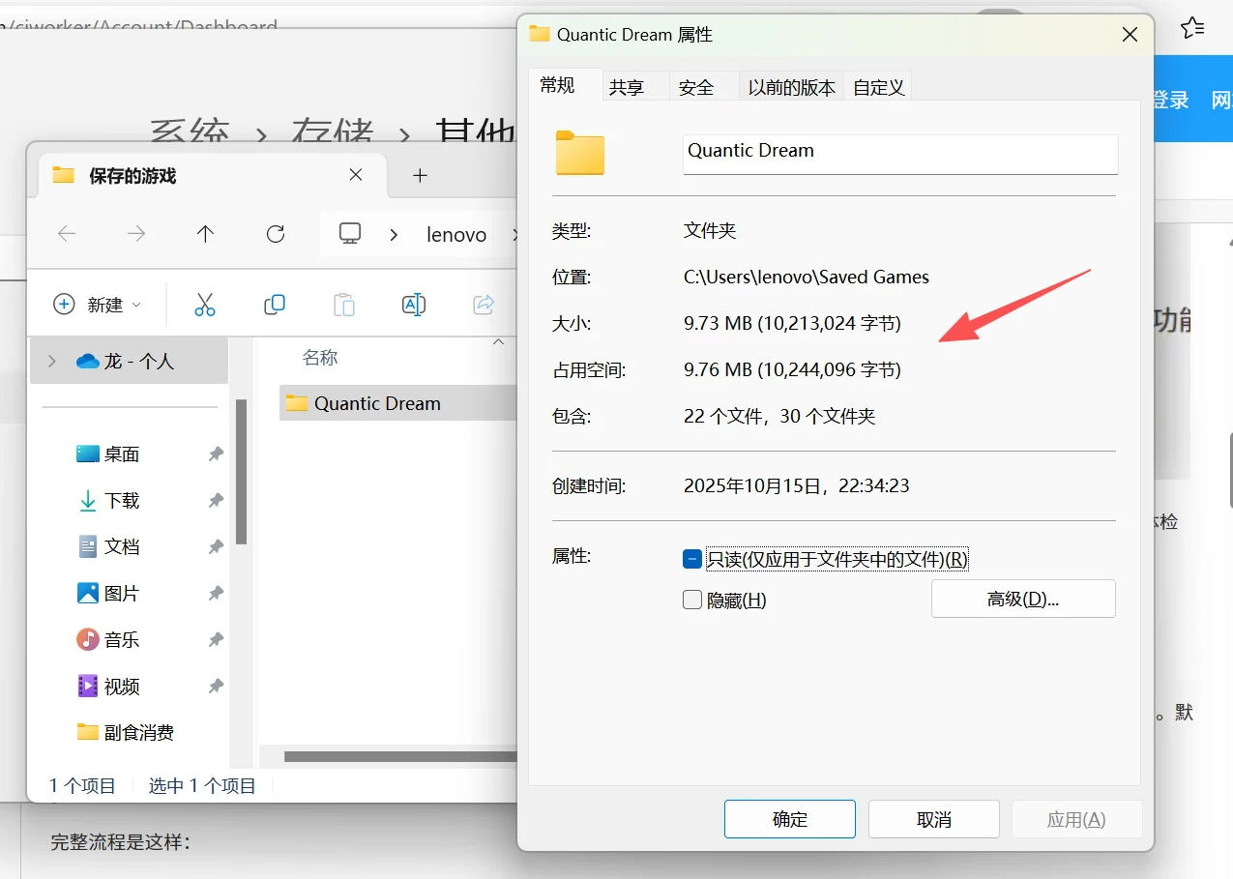Click the 选中 1 个项目 status text
Image resolution: width=1233 pixels, height=879 pixels.
202,786
